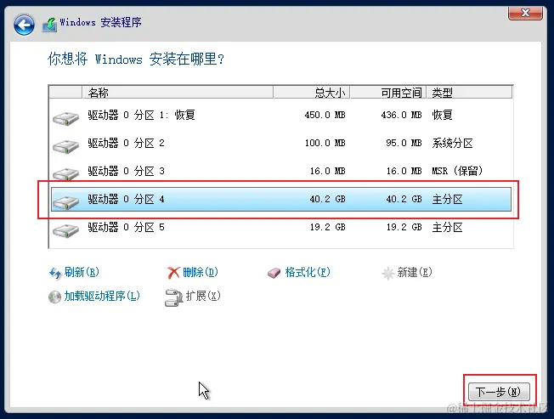Click type cell 系统分区
Viewport: 554px width, 419px height.
pyautogui.click(x=452, y=143)
